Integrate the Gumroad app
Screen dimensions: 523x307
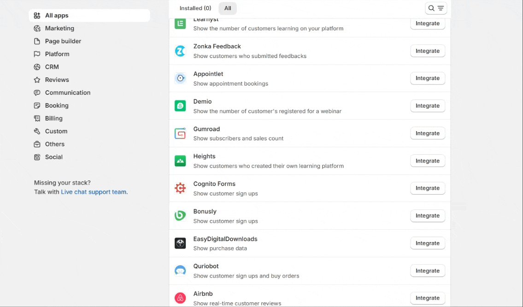click(x=428, y=133)
